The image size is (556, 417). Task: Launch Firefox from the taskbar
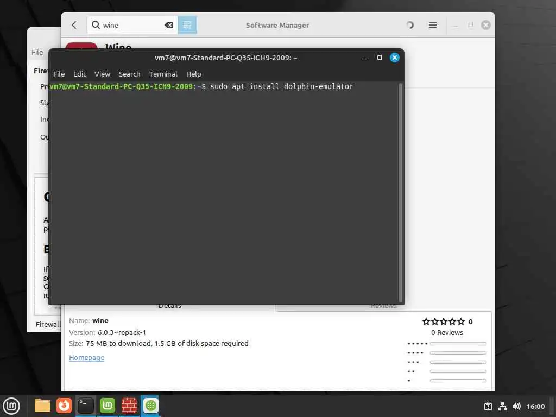coord(64,406)
